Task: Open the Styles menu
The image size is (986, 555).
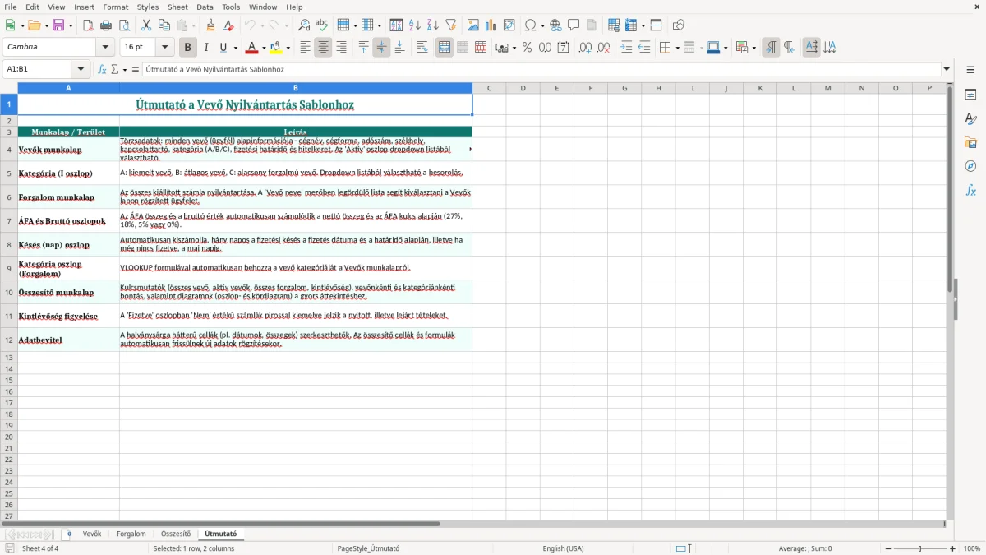Action: [x=148, y=7]
